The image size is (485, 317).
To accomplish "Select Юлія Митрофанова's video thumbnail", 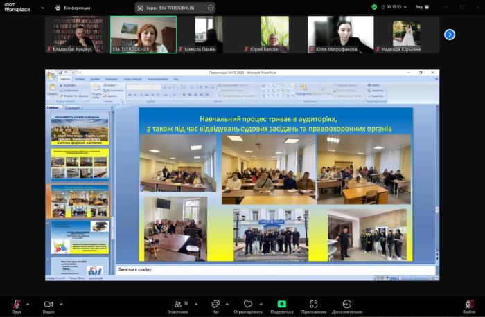I will point(341,34).
